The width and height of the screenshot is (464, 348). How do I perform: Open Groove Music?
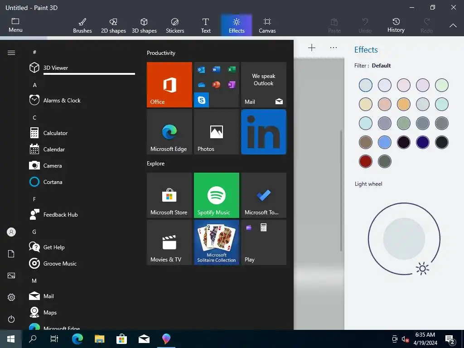click(82, 263)
